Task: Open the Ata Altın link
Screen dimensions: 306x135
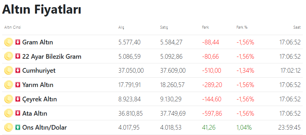Action: point(35,113)
